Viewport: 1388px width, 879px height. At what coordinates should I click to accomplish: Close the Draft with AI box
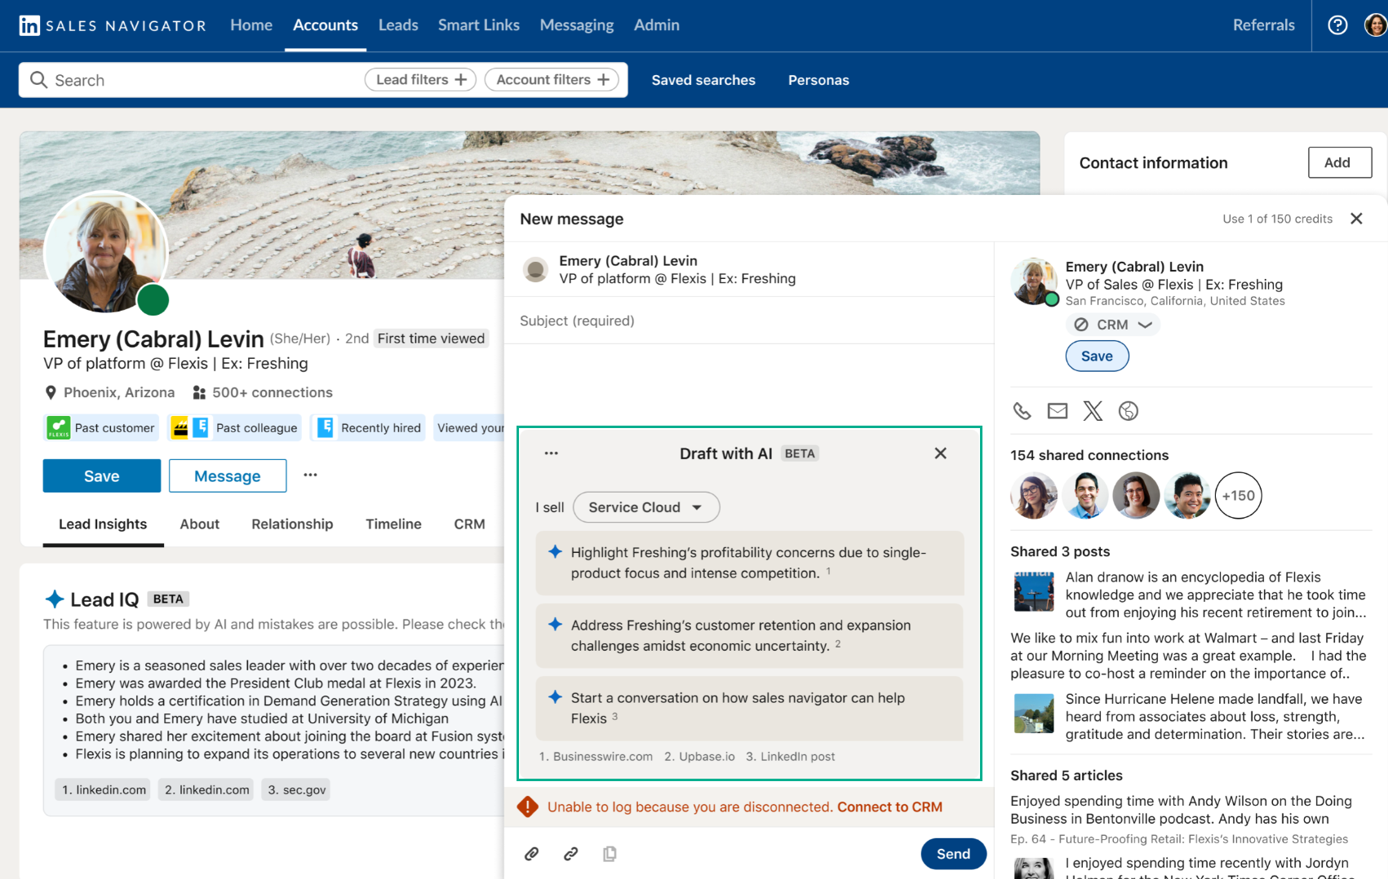click(940, 453)
